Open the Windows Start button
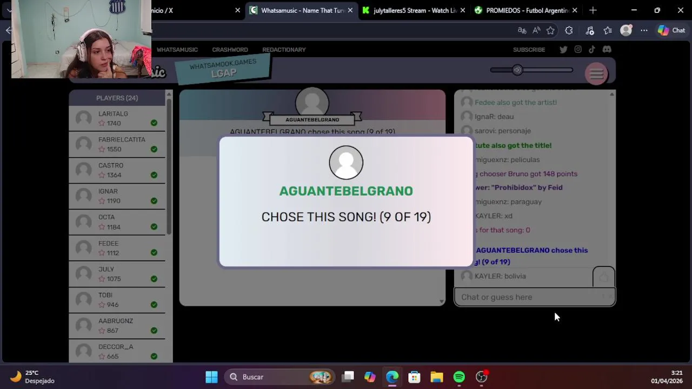 click(x=211, y=377)
